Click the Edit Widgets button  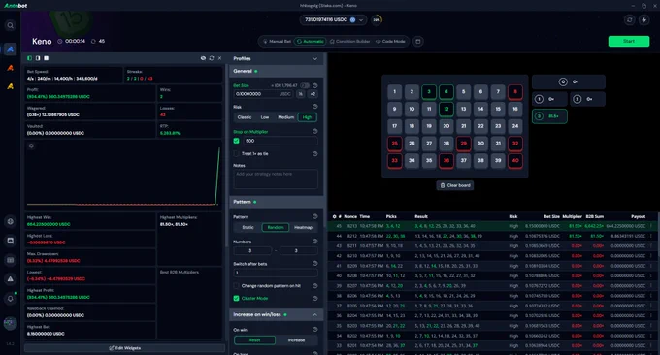(124, 348)
